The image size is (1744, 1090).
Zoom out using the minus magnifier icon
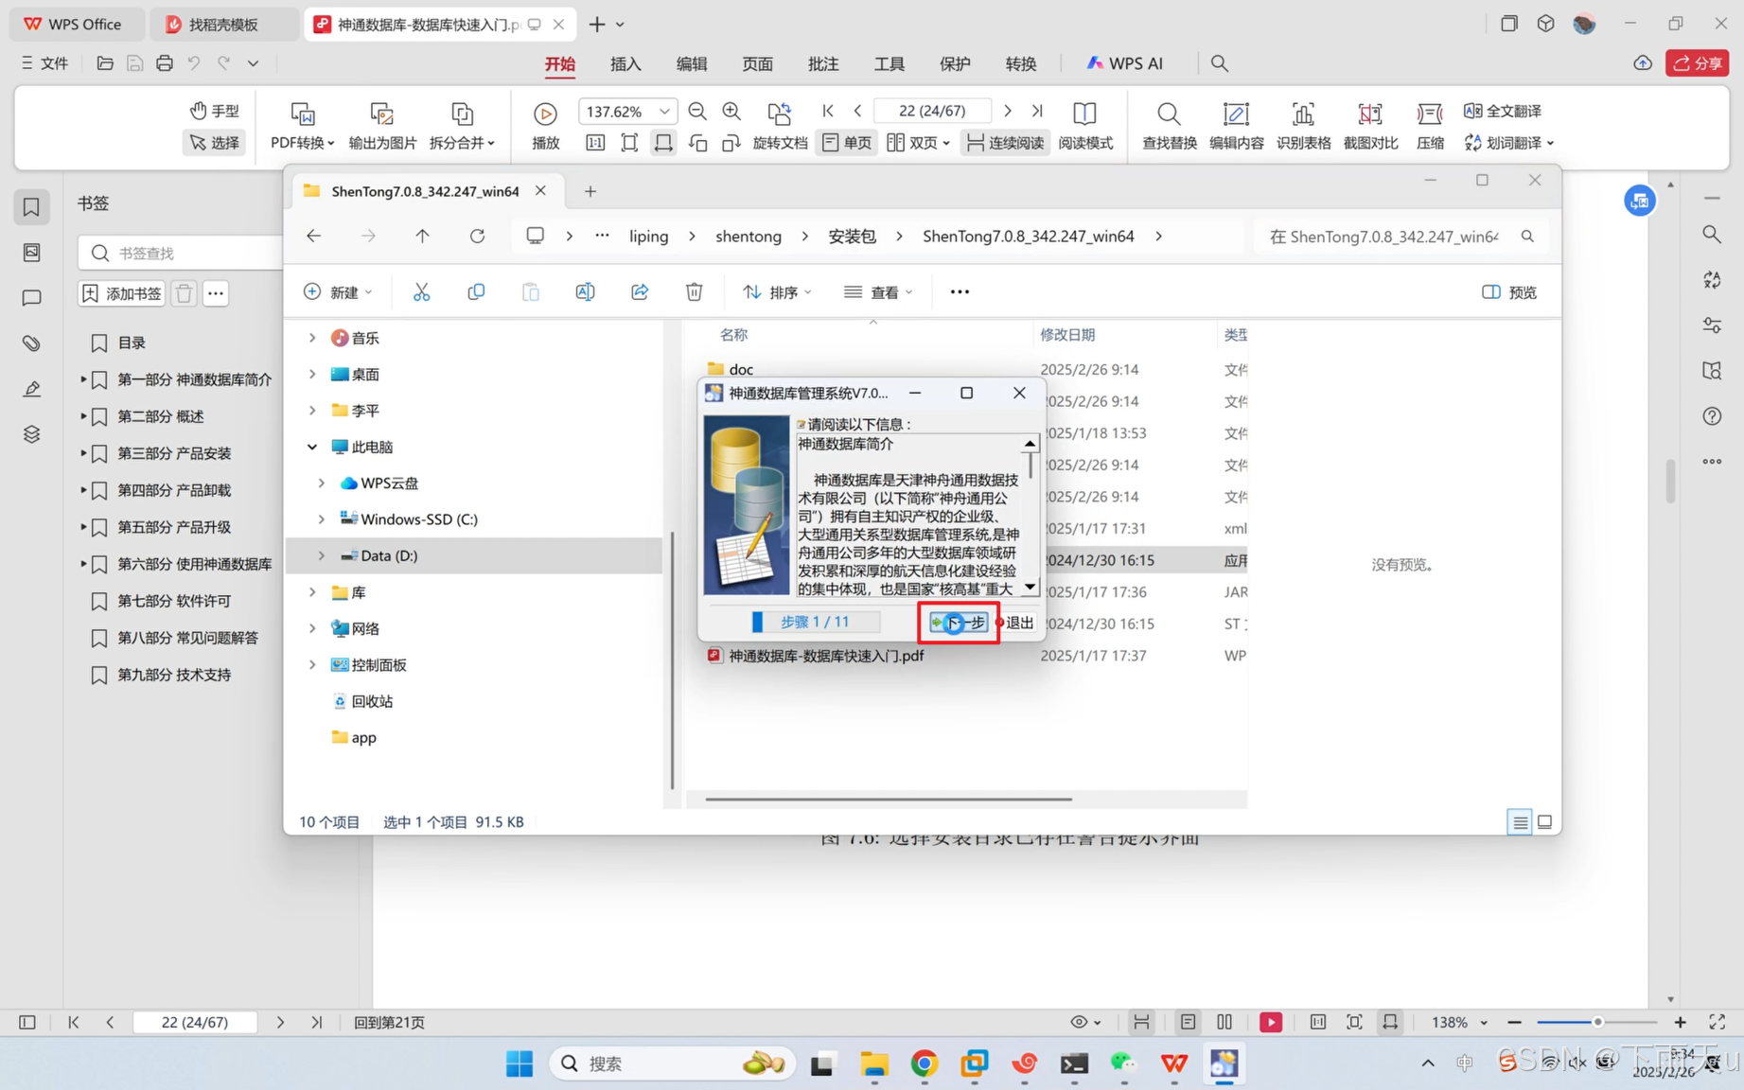point(697,111)
